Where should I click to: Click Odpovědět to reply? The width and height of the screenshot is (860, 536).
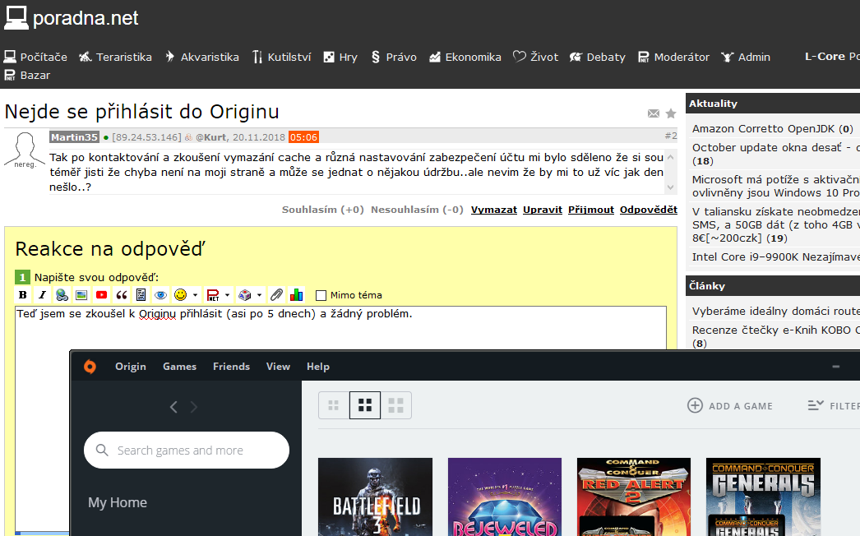(649, 210)
